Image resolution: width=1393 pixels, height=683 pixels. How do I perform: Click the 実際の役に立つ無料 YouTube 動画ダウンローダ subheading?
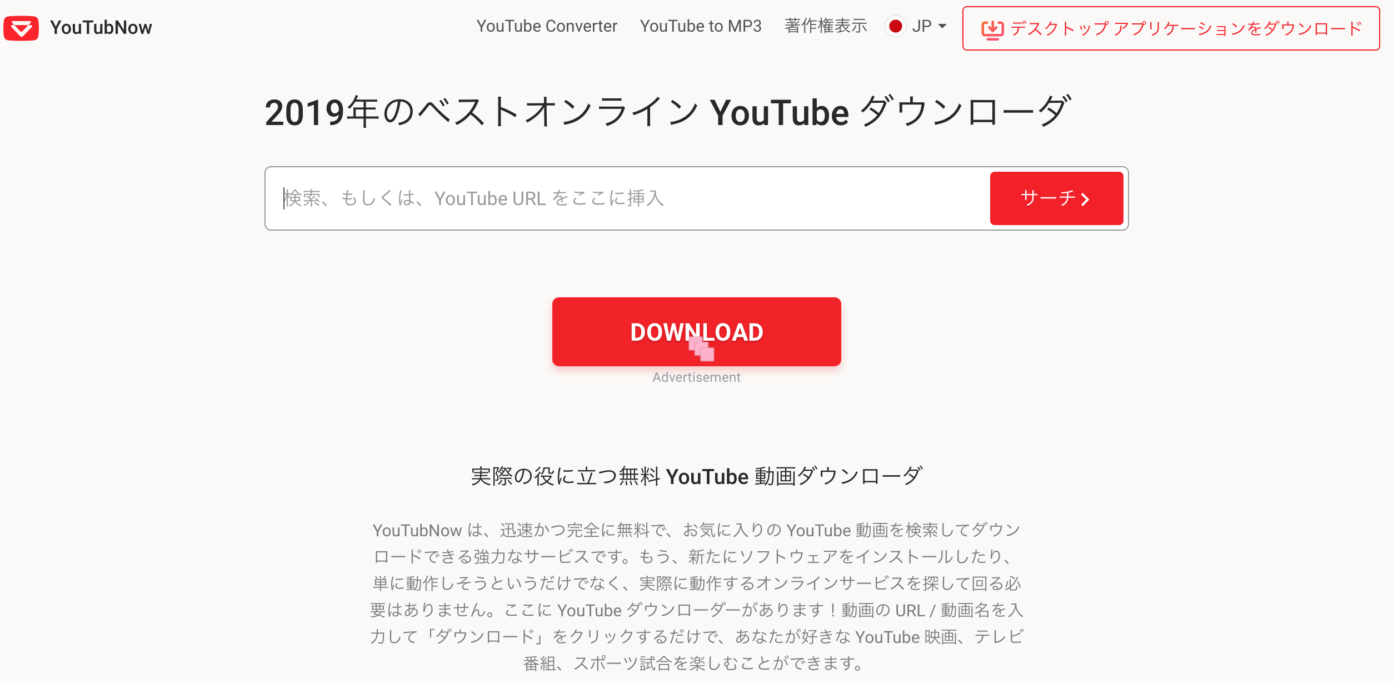(697, 476)
